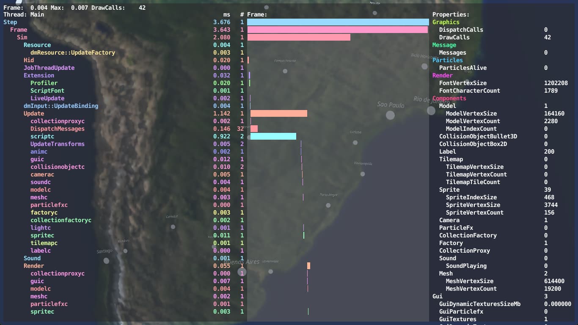
Task: Click the Graphics properties heading
Action: pyautogui.click(x=446, y=22)
